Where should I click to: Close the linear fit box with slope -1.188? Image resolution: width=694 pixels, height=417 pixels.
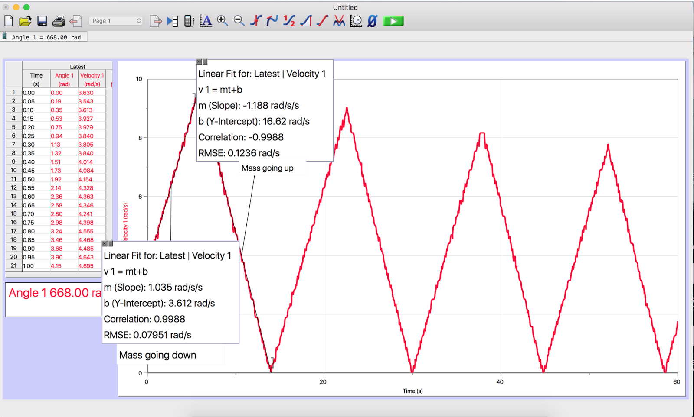coord(199,62)
